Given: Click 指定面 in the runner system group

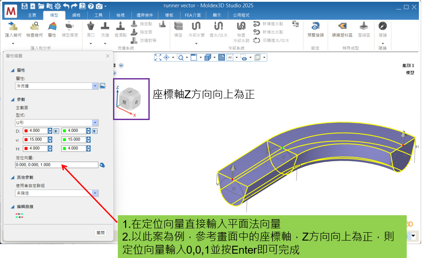Looking at the screenshot, I should tap(146, 33).
